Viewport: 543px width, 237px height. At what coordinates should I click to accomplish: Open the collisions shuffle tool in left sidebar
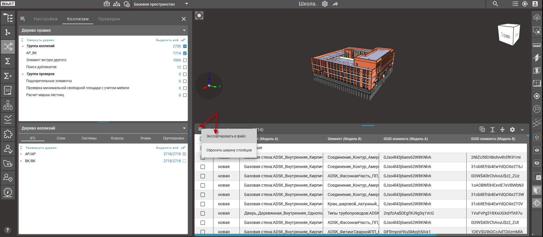click(x=8, y=47)
